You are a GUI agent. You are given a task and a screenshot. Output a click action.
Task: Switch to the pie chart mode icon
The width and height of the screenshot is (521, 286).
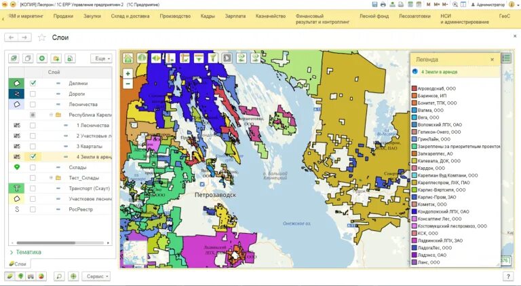click(x=41, y=276)
